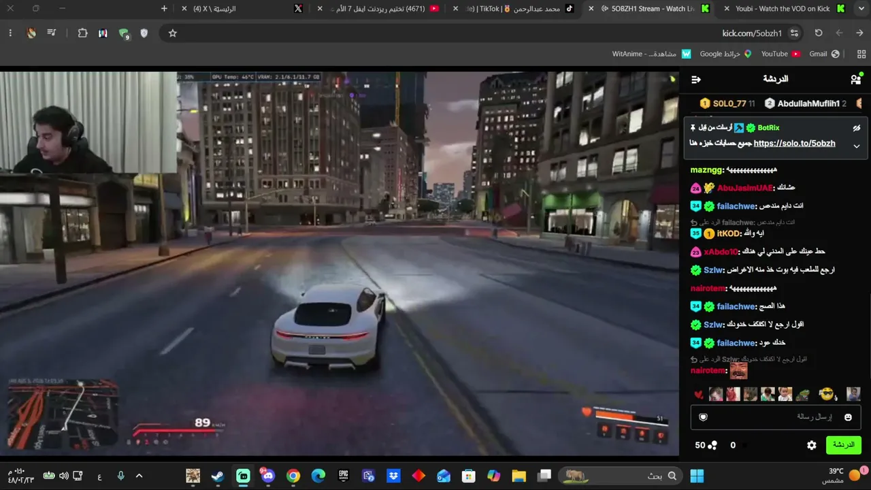Switch to the X home tab
This screenshot has height=490, width=871.
tap(242, 9)
